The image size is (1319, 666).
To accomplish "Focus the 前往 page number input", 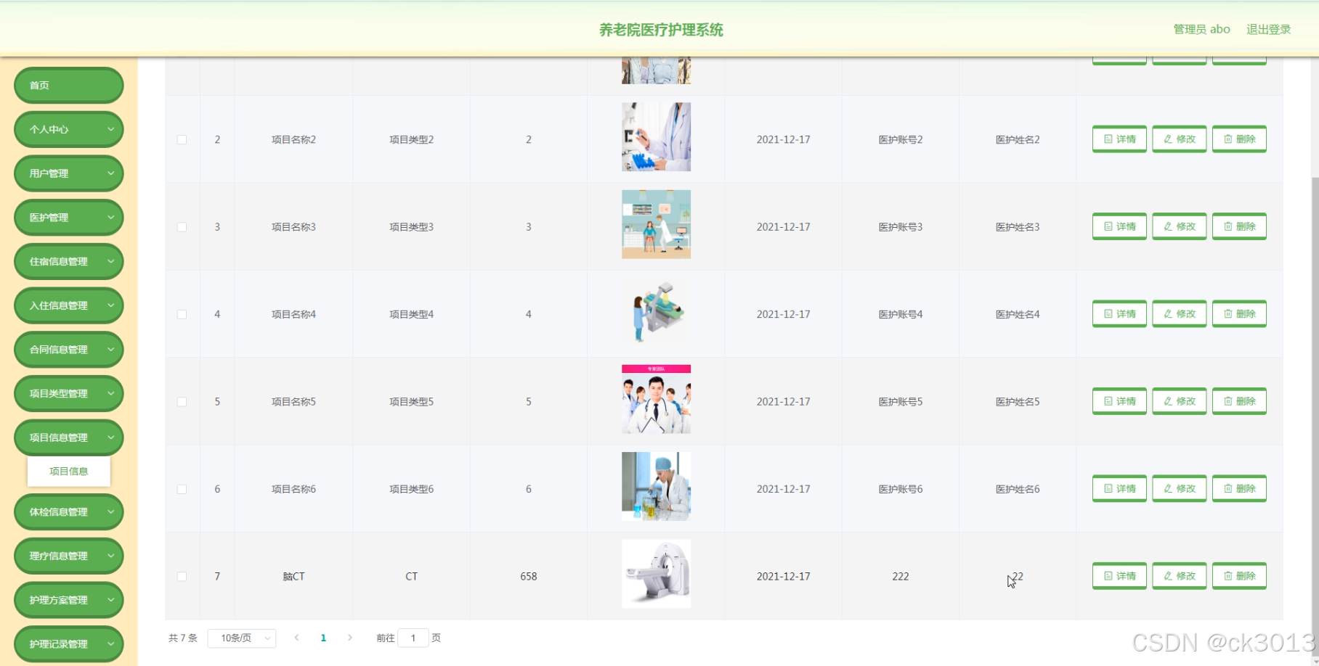I will pyautogui.click(x=413, y=638).
